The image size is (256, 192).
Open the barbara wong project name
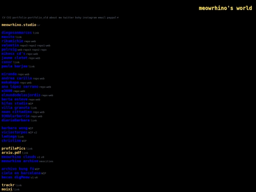(x=15, y=128)
